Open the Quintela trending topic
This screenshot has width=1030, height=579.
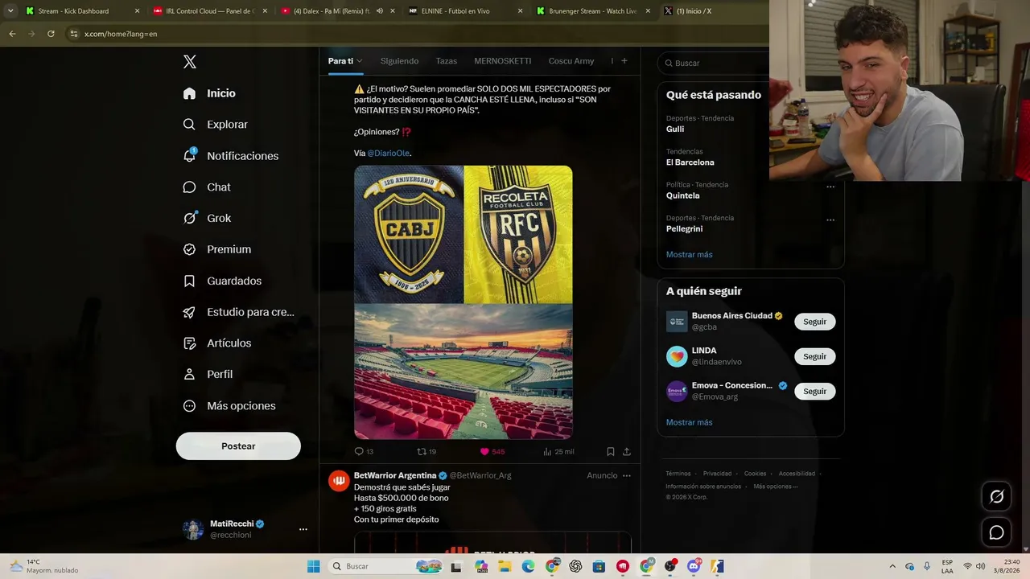pyautogui.click(x=683, y=195)
